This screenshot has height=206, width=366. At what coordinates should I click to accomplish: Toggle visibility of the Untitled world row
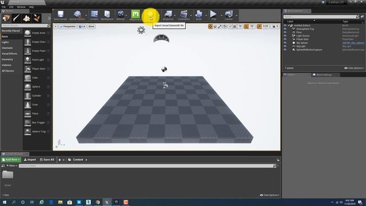coord(285,25)
